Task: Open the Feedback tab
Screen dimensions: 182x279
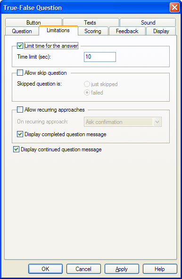Action: coord(127,31)
